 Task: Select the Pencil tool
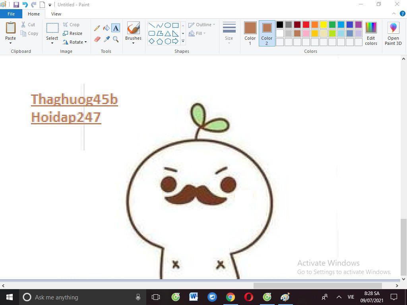[x=97, y=28]
